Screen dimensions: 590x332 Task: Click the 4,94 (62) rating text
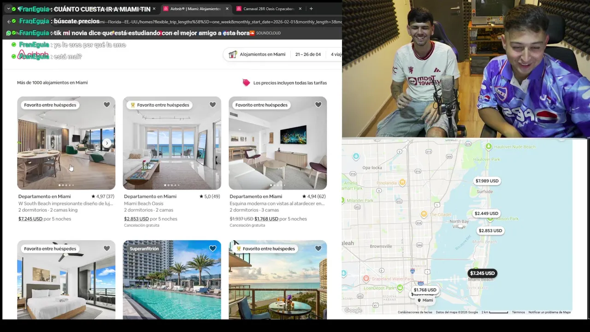click(x=314, y=196)
